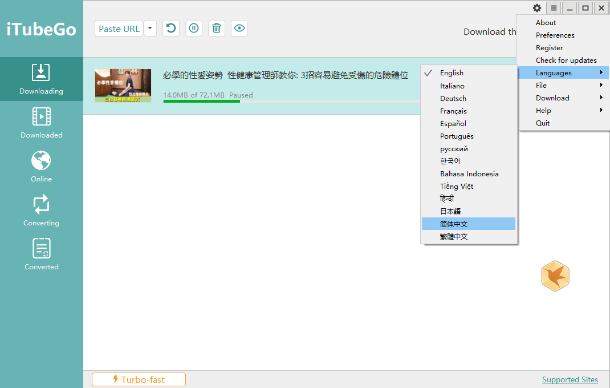Open the Converting section
Screen dimensions: 610x388
pos(41,211)
